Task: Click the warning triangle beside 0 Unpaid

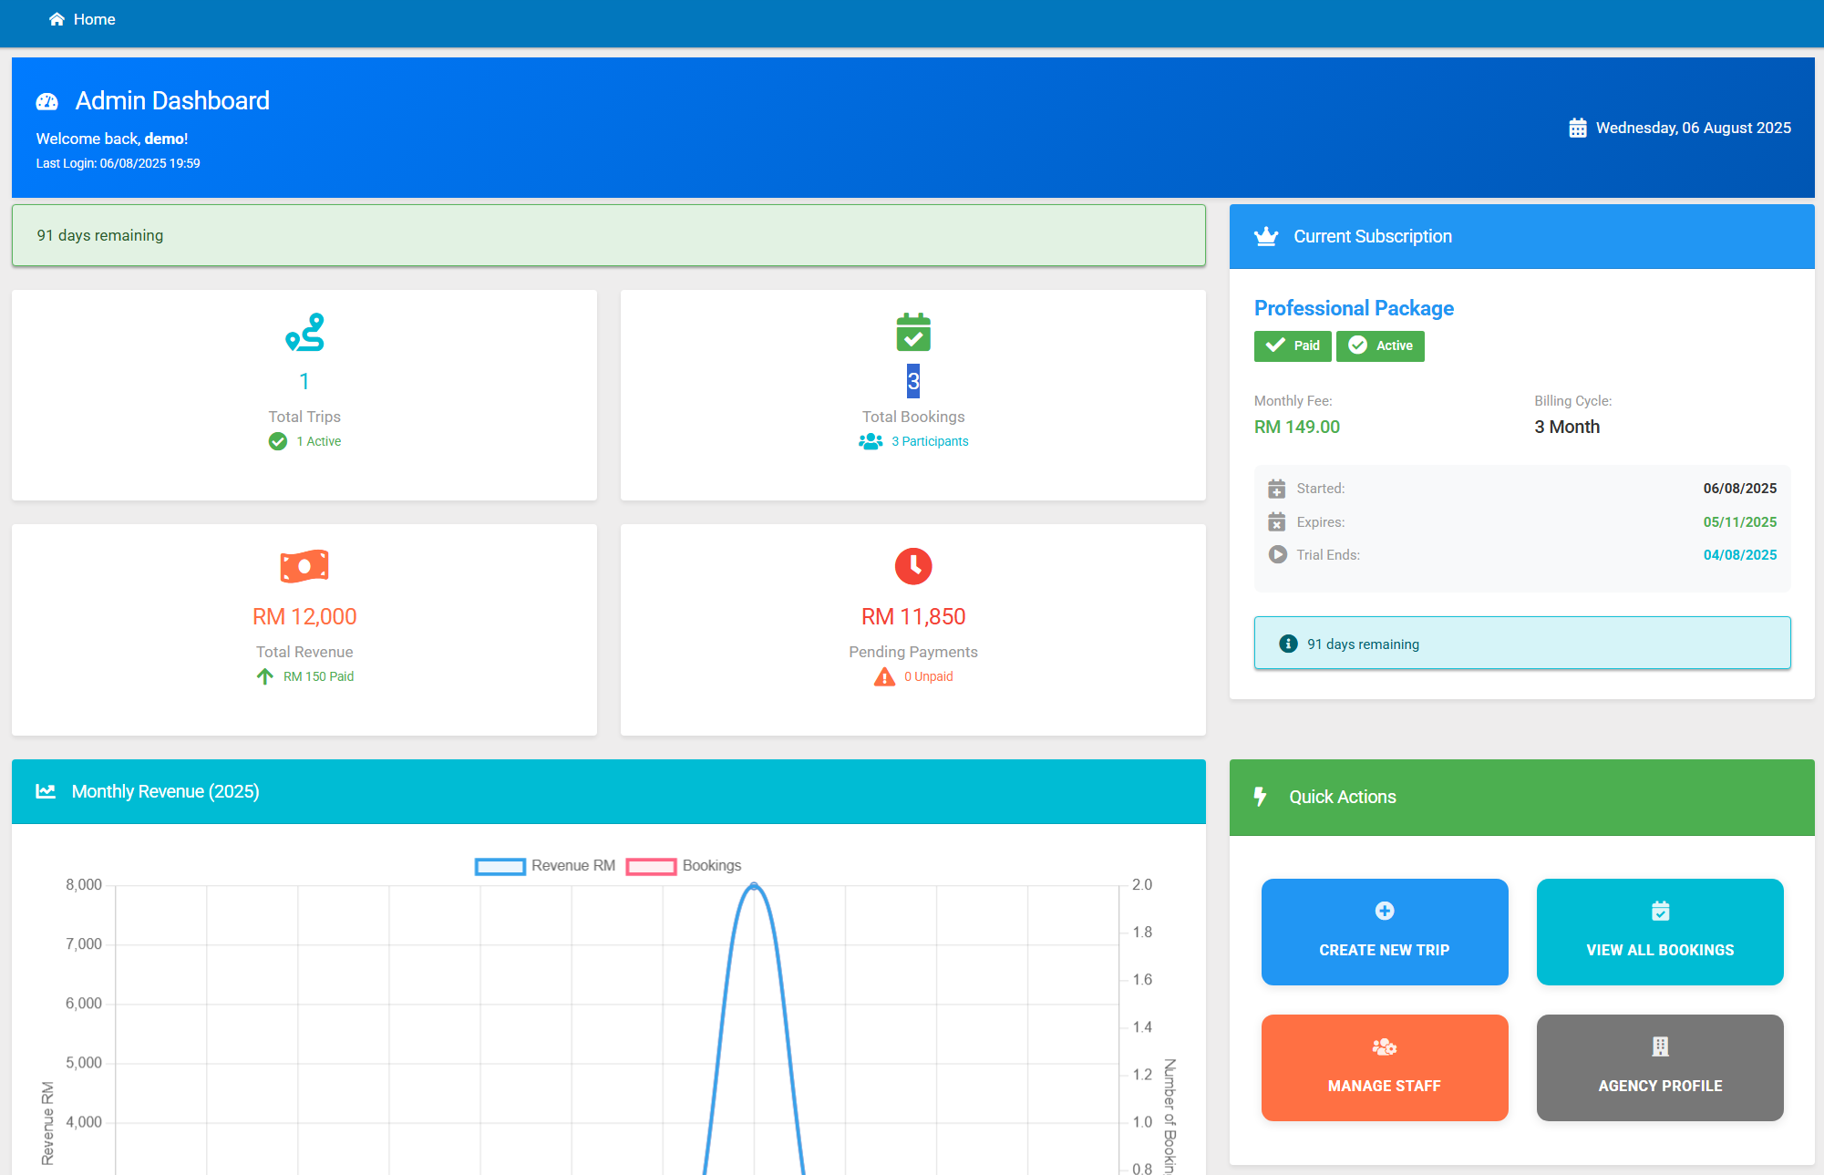Action: 884,676
